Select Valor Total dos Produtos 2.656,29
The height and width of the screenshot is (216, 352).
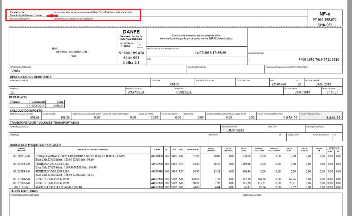point(290,118)
